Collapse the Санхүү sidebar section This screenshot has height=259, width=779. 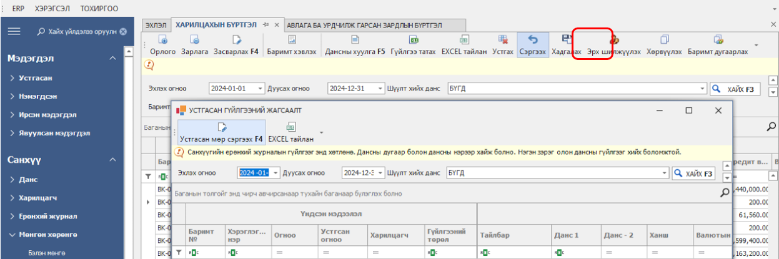[112, 160]
